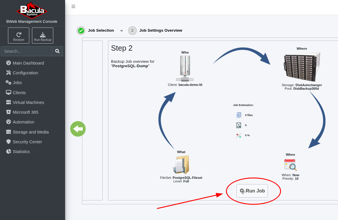Viewport: 338px width, 220px height.
Task: Select Microsoft 365 in sidebar
Action: [x=25, y=112]
